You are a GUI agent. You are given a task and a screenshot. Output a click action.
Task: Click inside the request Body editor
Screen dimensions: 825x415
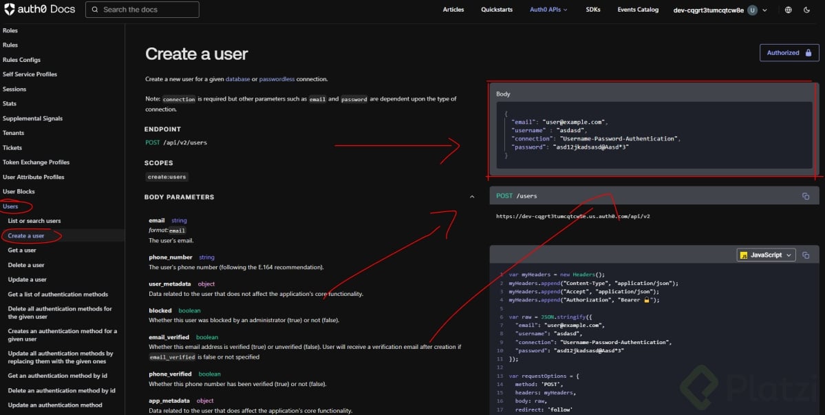(x=654, y=135)
